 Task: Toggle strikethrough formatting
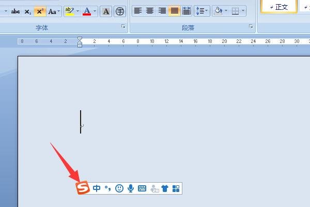pyautogui.click(x=16, y=11)
